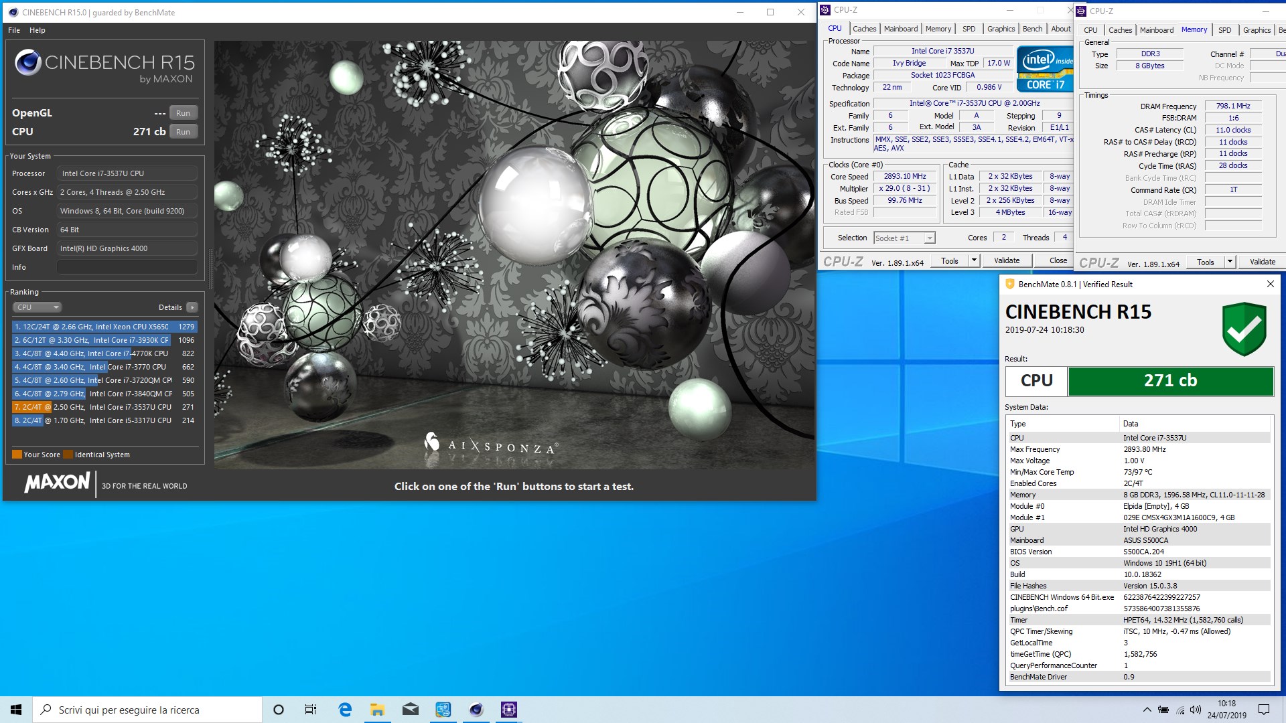Switch to Caches tab in second CPU-Z

pyautogui.click(x=1120, y=30)
